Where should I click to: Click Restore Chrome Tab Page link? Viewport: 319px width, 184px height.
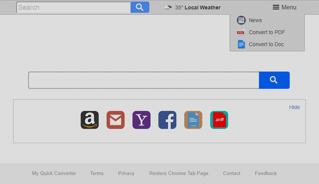coord(179,173)
